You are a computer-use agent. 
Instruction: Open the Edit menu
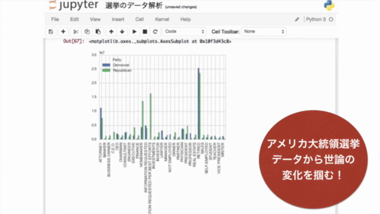(74, 20)
